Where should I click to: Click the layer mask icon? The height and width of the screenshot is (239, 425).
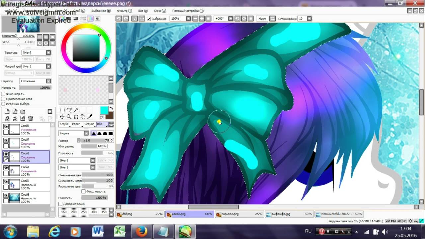click(50, 112)
